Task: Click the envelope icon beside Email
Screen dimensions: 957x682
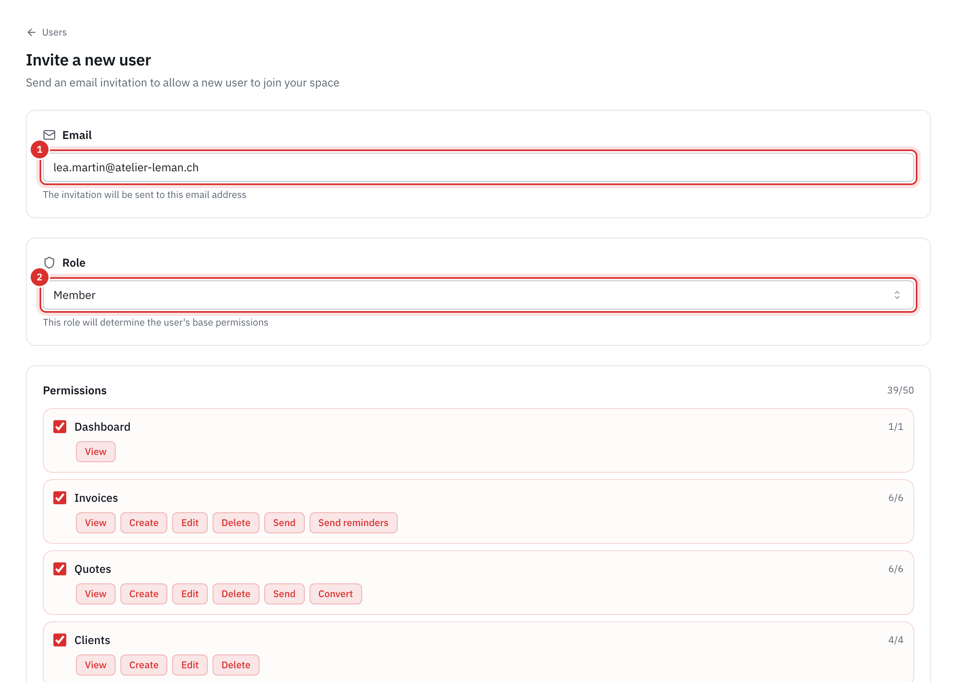Action: [x=49, y=135]
